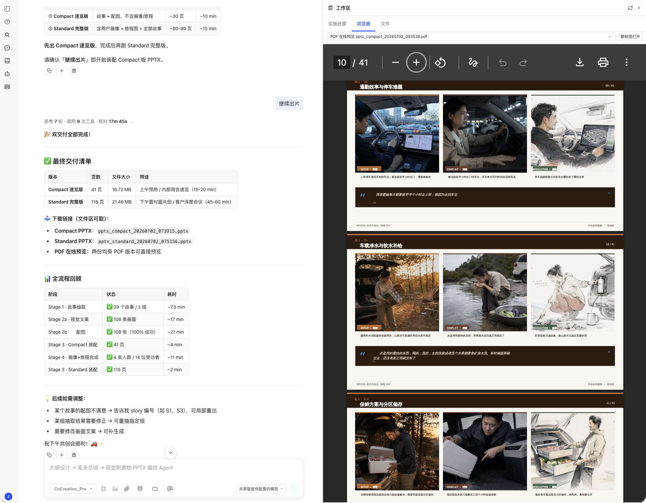Open the help question-mark icon

tap(7, 22)
